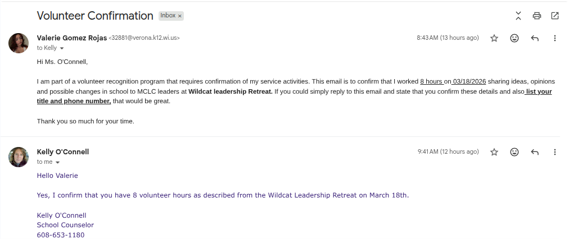569x239 pixels.
Task: Expand recipient details under 'to Kelly'
Action: 62,49
